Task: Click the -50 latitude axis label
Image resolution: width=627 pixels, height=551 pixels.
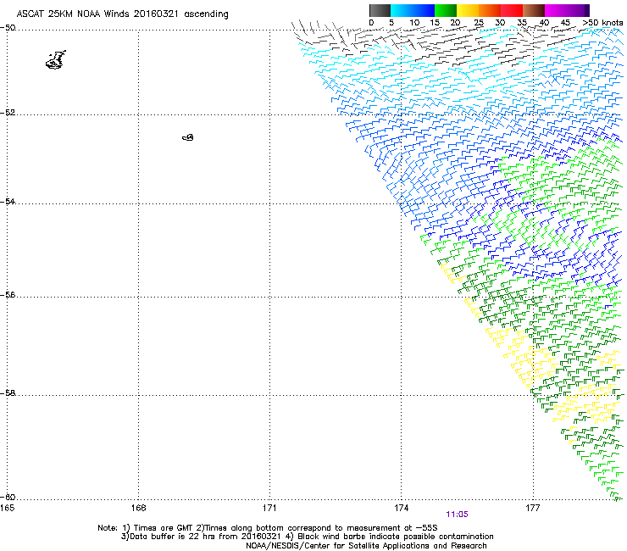Action: (8, 28)
